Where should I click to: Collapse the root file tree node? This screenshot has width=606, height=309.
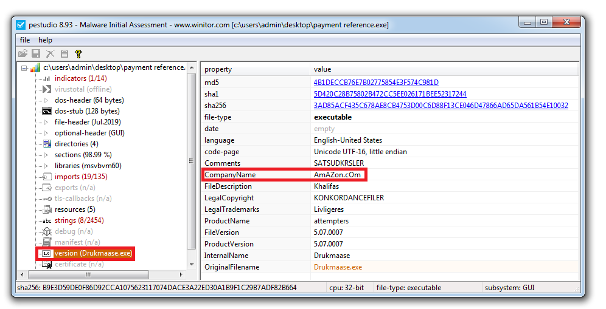24,68
